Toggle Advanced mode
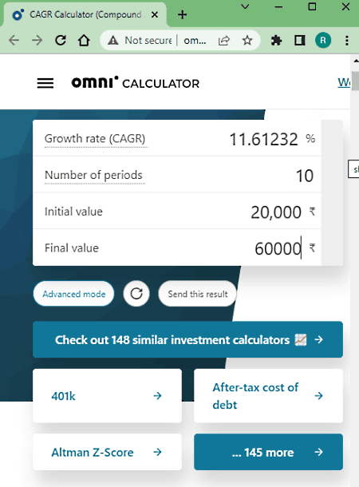 73,294
